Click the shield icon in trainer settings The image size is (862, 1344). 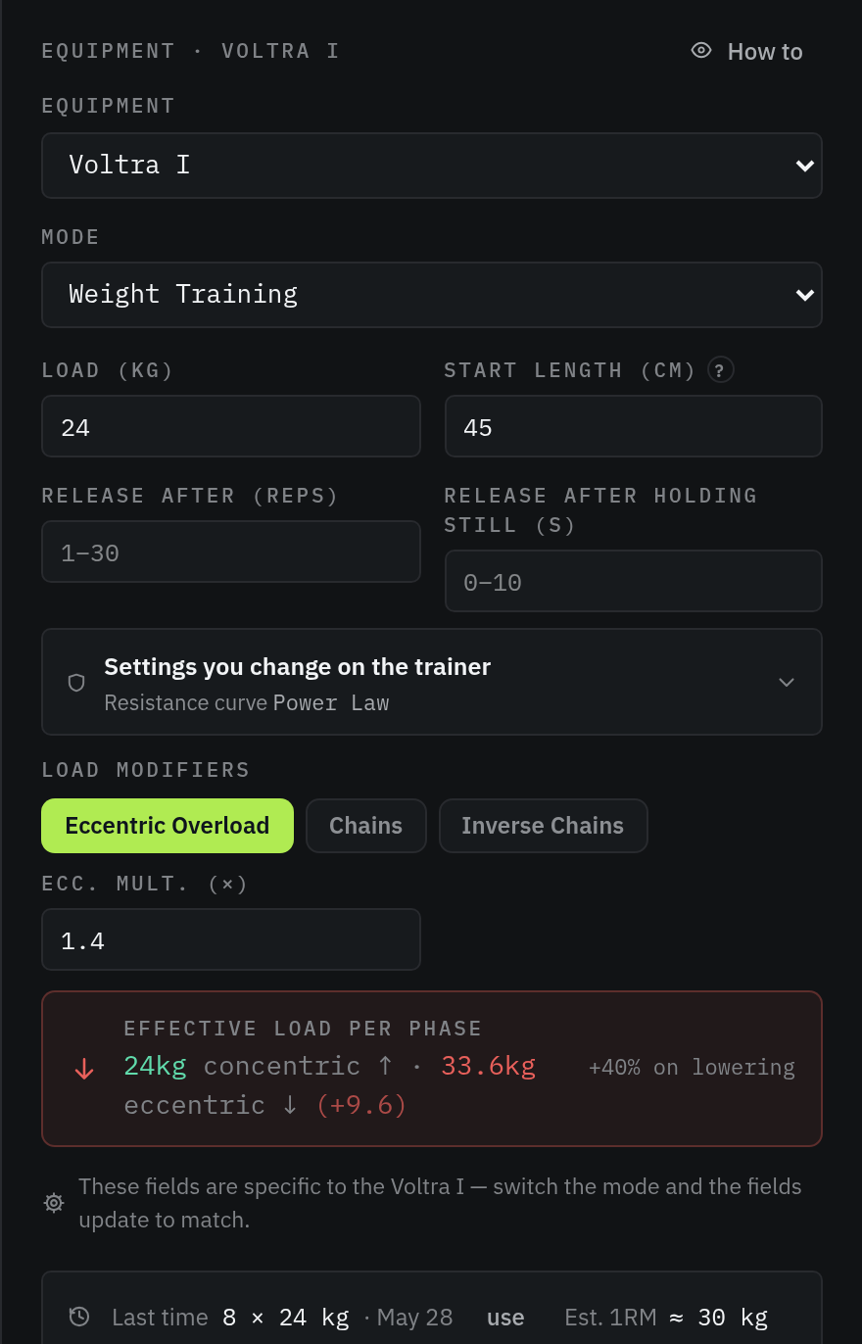pos(76,683)
